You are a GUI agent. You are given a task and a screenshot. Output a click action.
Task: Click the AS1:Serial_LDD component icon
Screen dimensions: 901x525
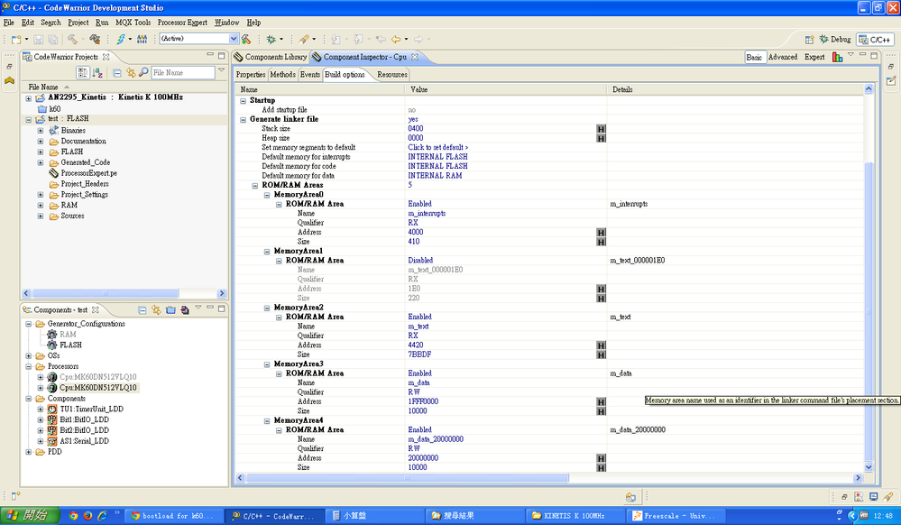52,441
